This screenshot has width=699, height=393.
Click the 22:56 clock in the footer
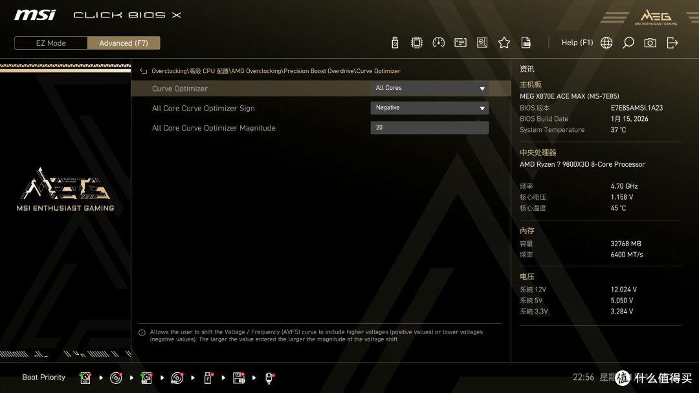tap(584, 377)
